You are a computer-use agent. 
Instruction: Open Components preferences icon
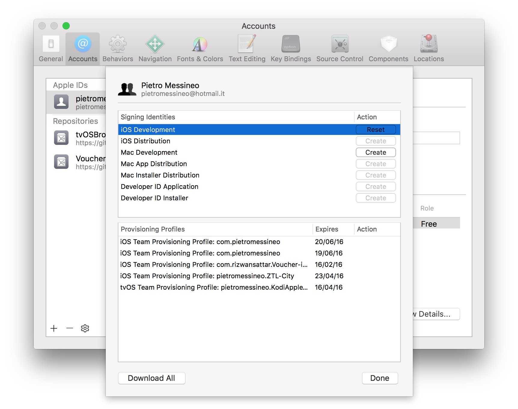pos(388,44)
